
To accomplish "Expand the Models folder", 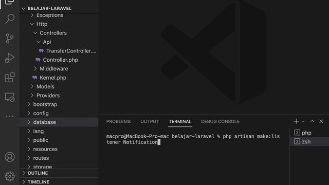I will click(x=32, y=86).
